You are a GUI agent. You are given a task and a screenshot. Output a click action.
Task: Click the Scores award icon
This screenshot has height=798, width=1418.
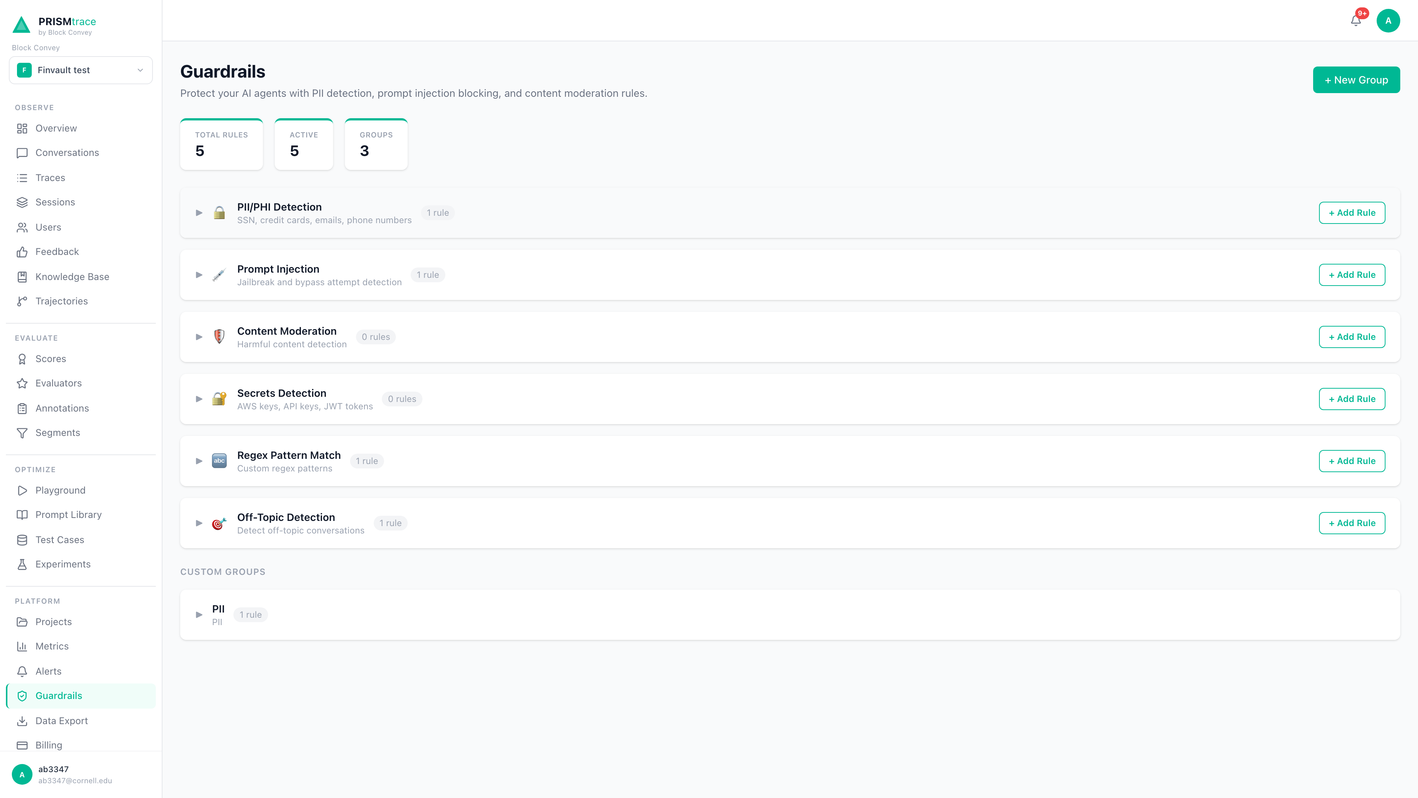[x=22, y=359]
